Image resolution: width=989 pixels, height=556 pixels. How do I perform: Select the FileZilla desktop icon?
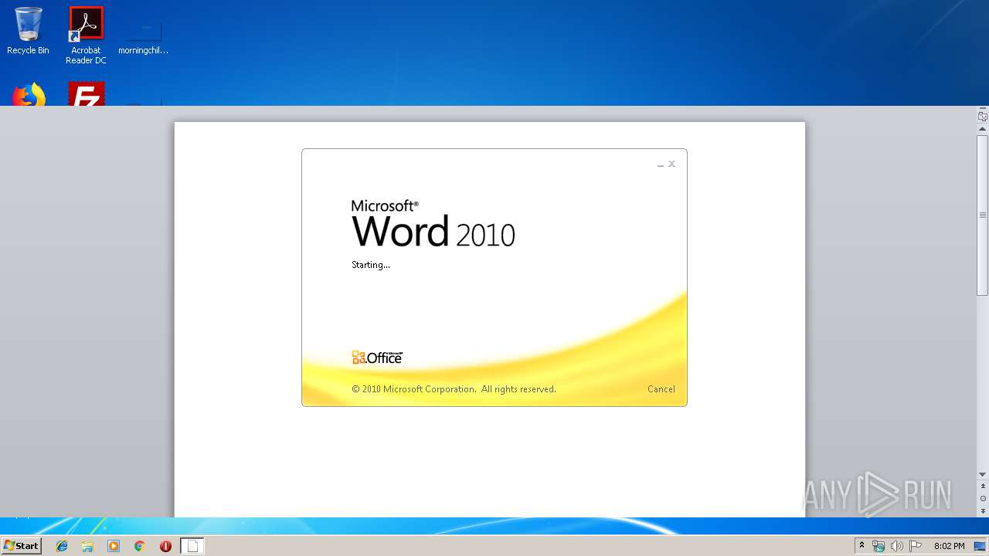[x=86, y=94]
